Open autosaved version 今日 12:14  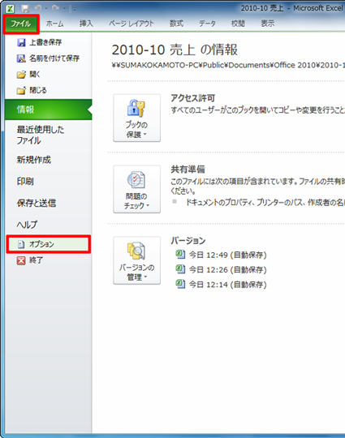coord(221,285)
